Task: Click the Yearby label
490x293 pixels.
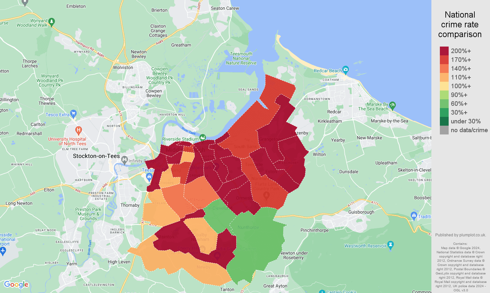Action: point(338,140)
